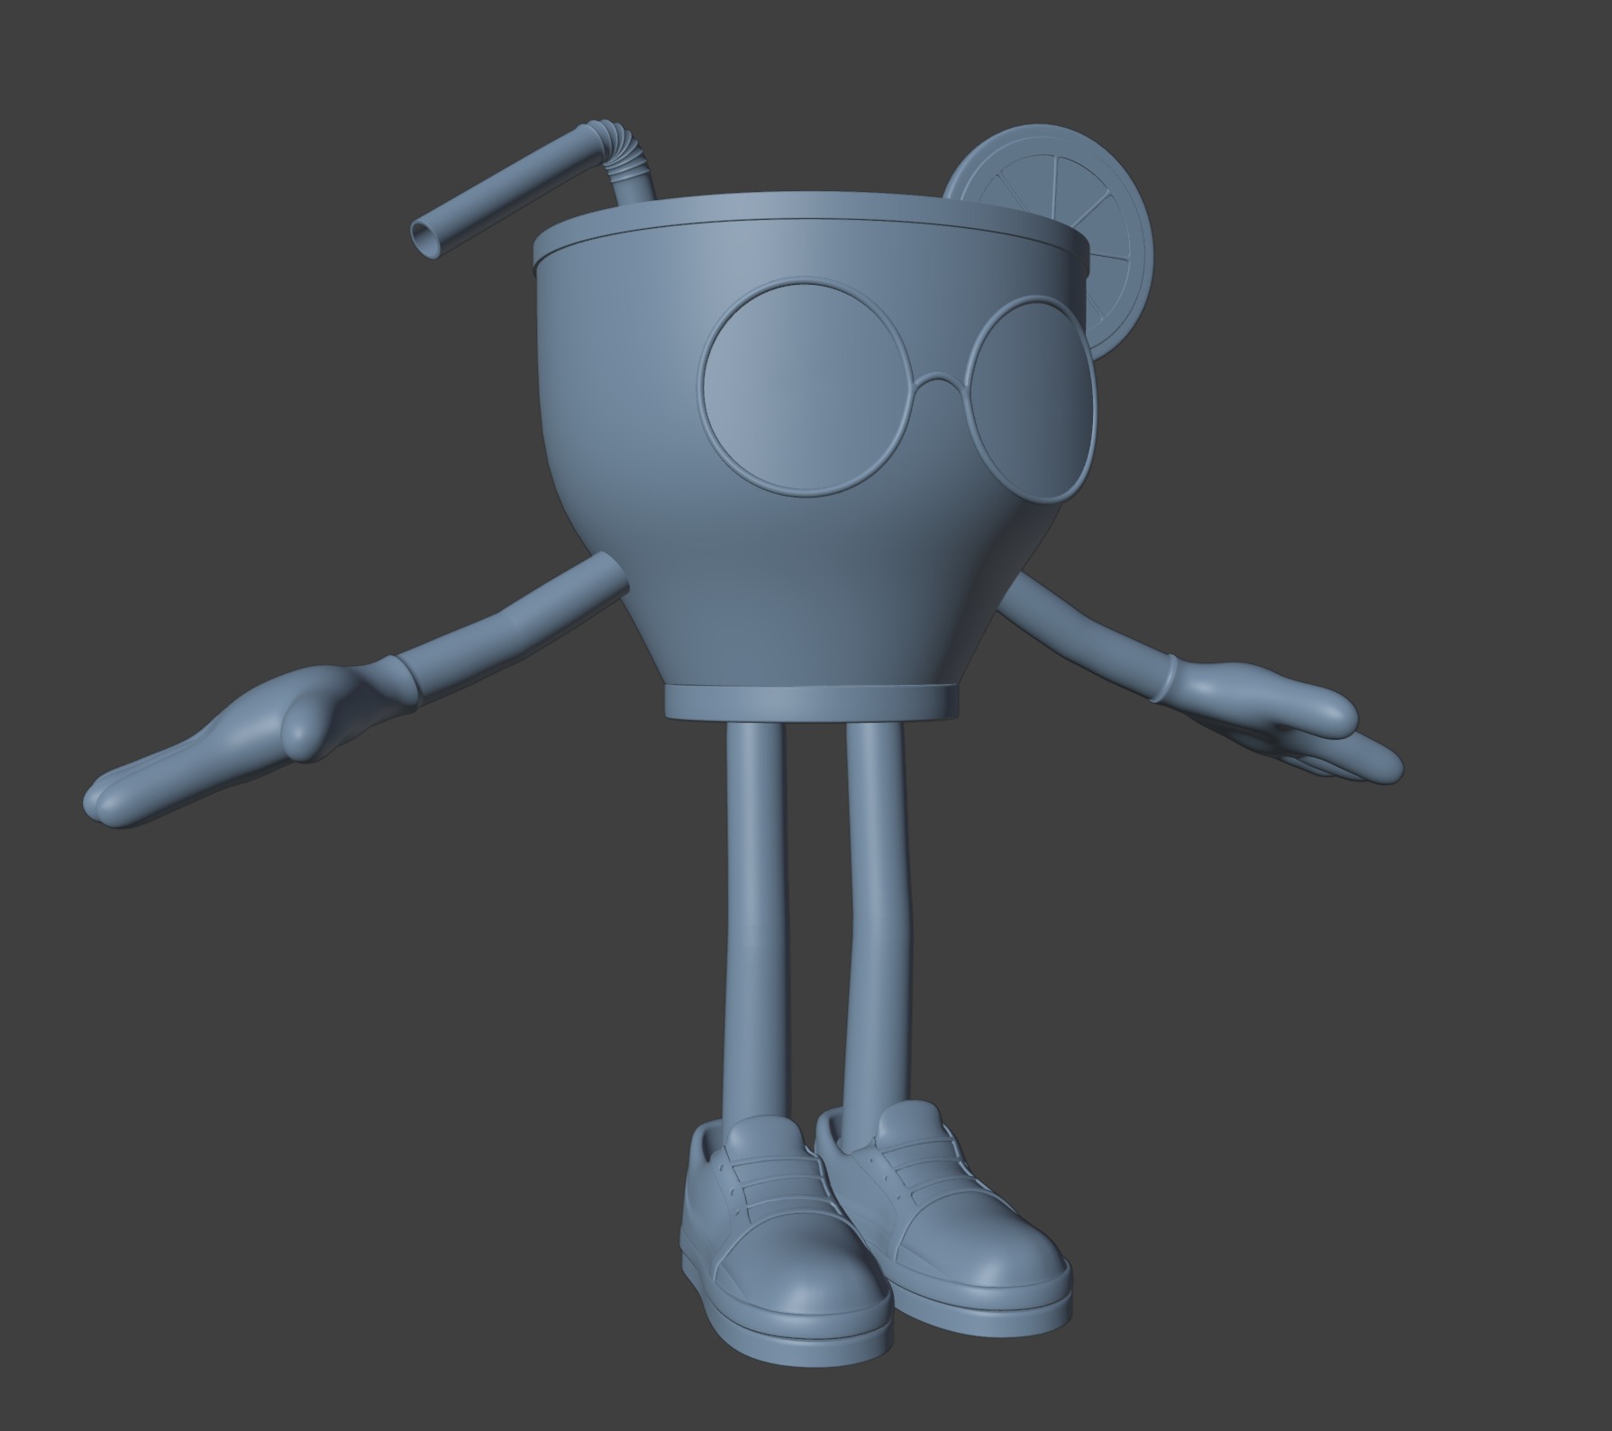1612x1431 pixels.
Task: Click the flat base ring under the cup
Action: click(x=811, y=702)
